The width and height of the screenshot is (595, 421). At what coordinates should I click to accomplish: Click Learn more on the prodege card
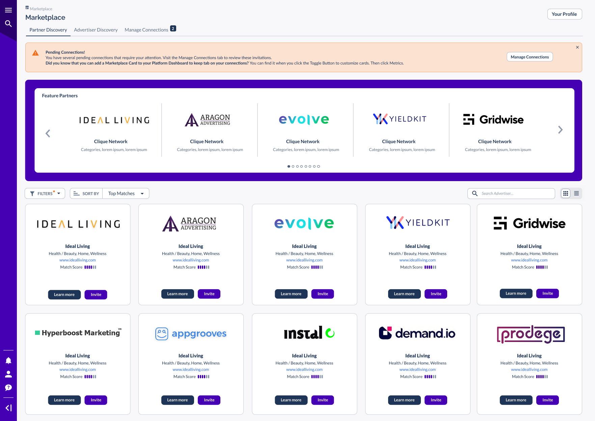click(516, 400)
